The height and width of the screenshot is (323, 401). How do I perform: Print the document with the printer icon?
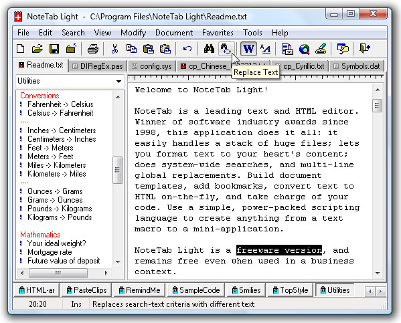pyautogui.click(x=93, y=48)
